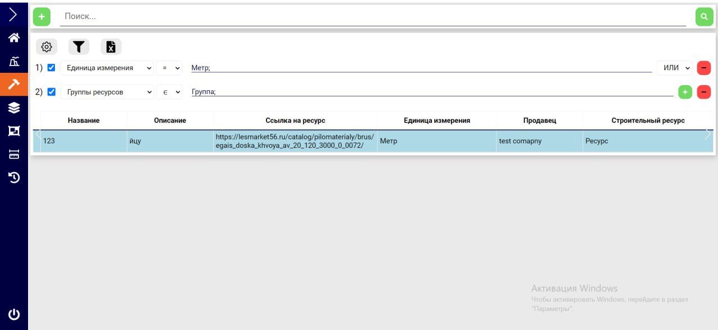
Task: Change the 'ИЛИ' logic operator dropdown
Action: click(x=674, y=67)
